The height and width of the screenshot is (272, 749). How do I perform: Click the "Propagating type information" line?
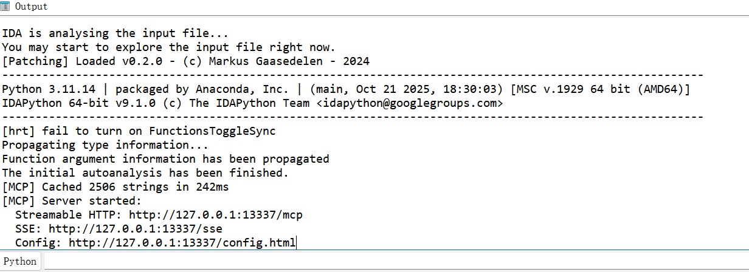(105, 145)
